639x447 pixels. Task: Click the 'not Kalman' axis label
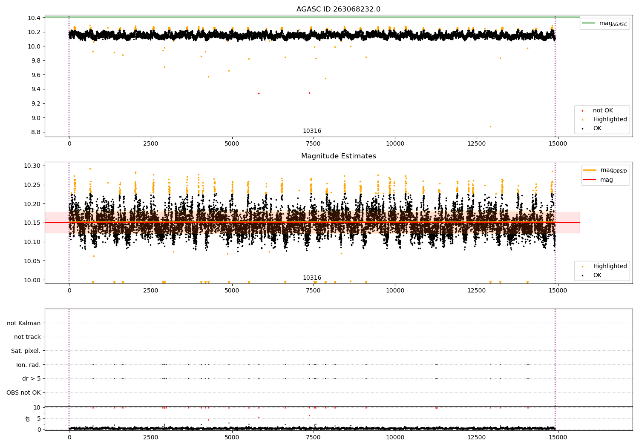pyautogui.click(x=24, y=323)
